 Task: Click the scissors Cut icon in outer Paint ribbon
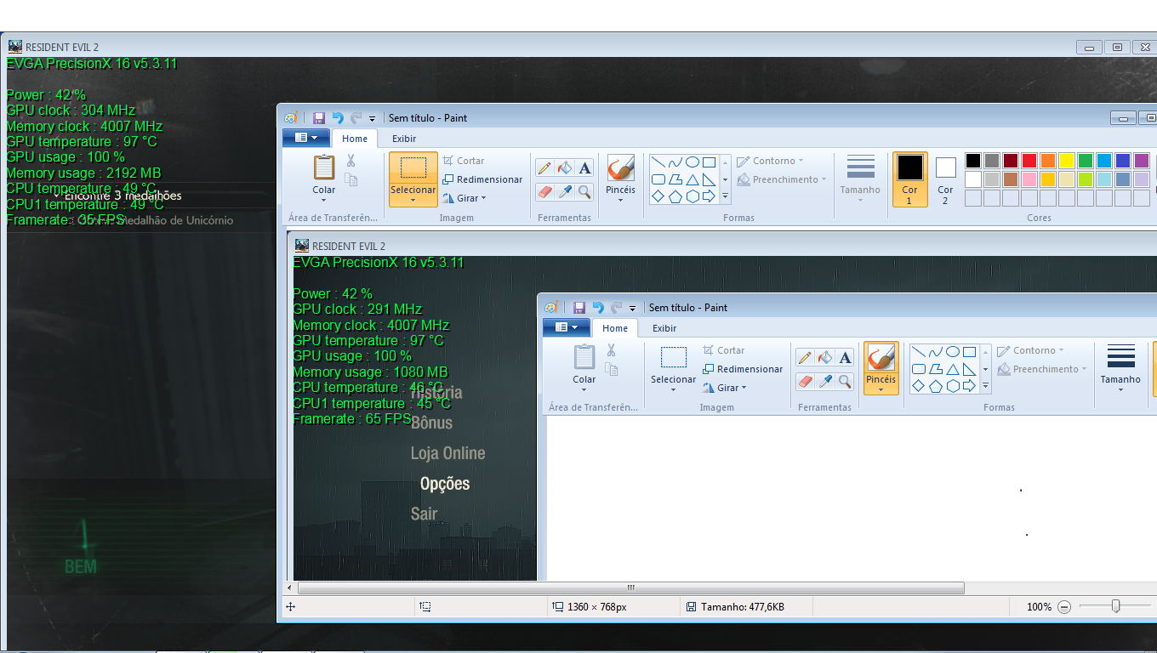[351, 161]
